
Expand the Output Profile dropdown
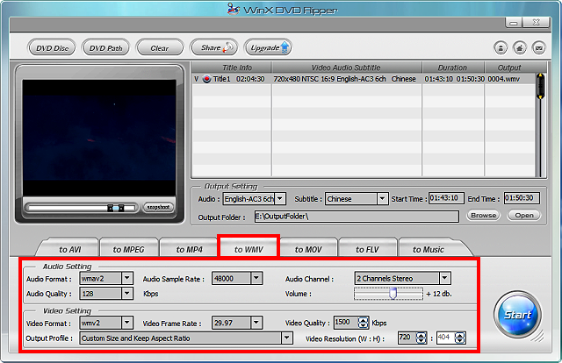287,338
